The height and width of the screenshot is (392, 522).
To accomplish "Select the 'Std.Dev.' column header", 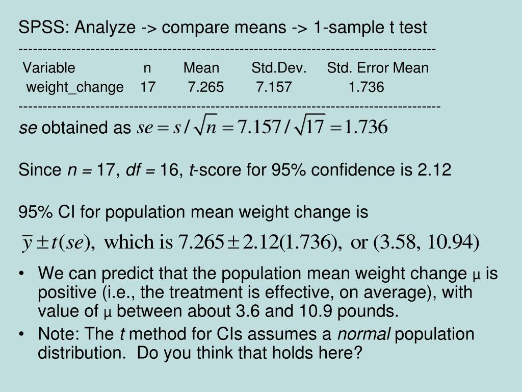I will (279, 68).
